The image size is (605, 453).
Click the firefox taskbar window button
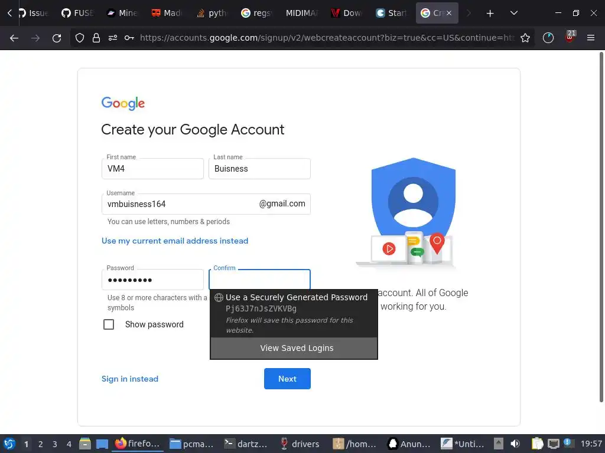coord(138,444)
